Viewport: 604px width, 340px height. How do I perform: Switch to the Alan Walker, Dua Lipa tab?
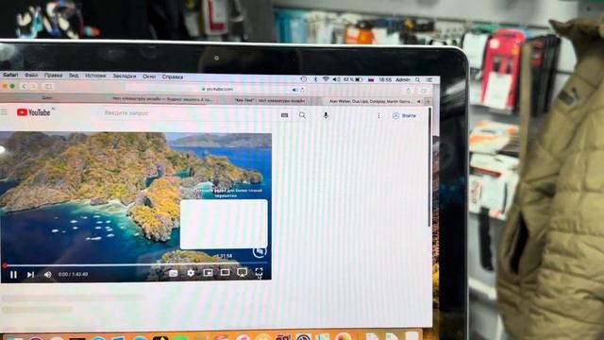point(371,101)
